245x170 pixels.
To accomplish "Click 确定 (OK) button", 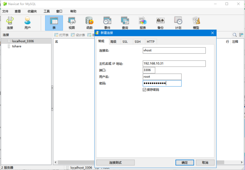I will [184, 163].
